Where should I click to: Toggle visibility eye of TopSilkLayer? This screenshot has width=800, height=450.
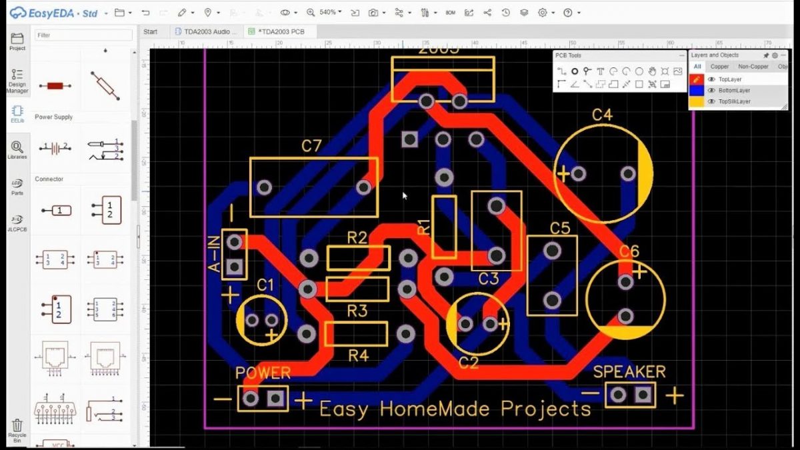[711, 101]
